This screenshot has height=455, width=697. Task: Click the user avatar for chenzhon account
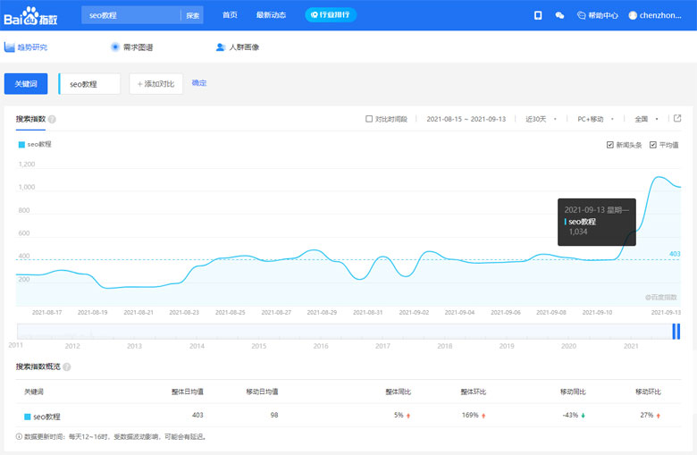click(634, 15)
